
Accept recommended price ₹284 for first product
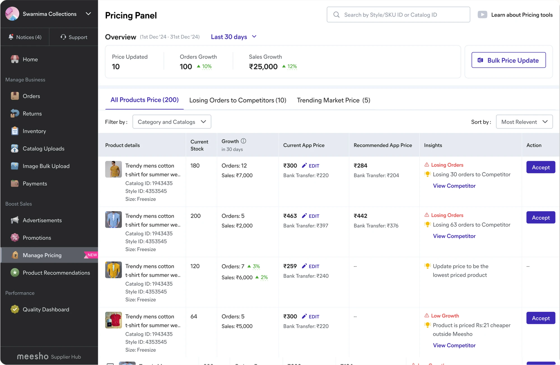[x=541, y=167]
